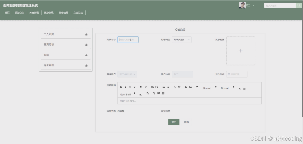Toggle strikethrough formatting in the editor
Screen dimensions: 303x144
(134, 87)
